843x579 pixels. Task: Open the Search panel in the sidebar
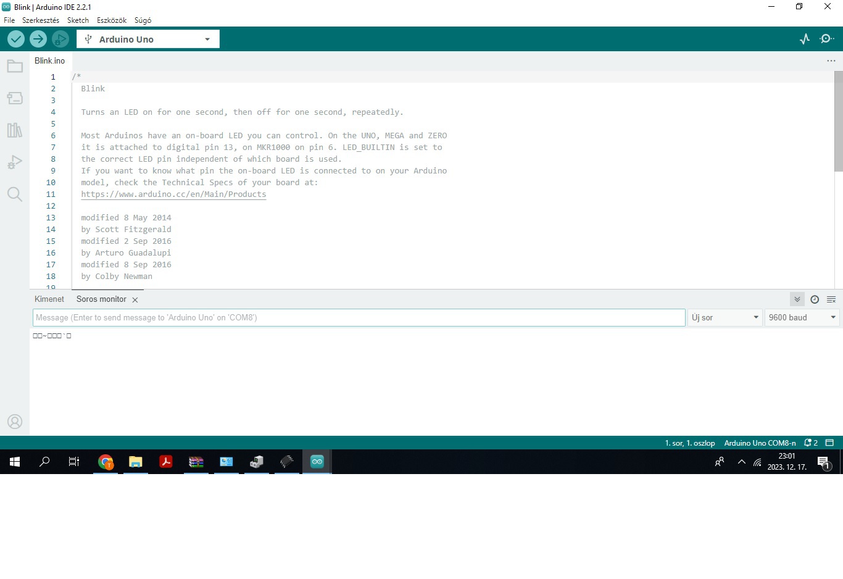coord(15,194)
